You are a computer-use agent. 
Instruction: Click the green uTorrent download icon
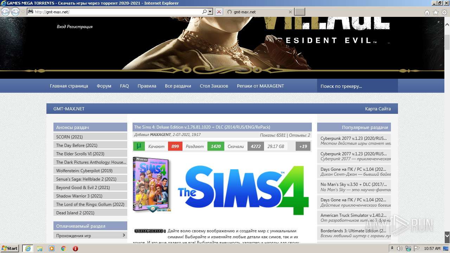click(x=139, y=146)
